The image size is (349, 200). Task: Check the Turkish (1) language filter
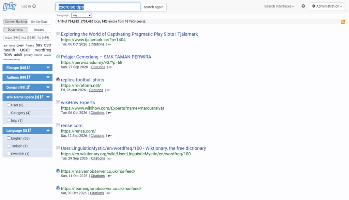(9, 146)
